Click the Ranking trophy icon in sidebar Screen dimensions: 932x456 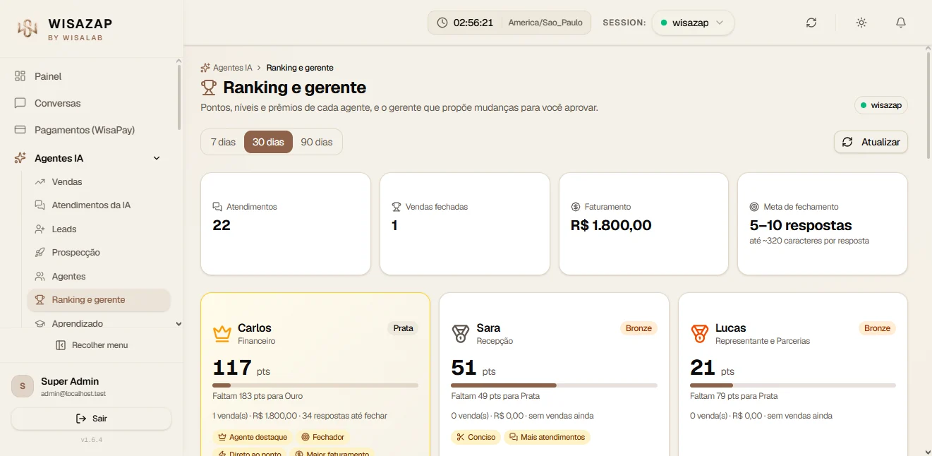(40, 300)
